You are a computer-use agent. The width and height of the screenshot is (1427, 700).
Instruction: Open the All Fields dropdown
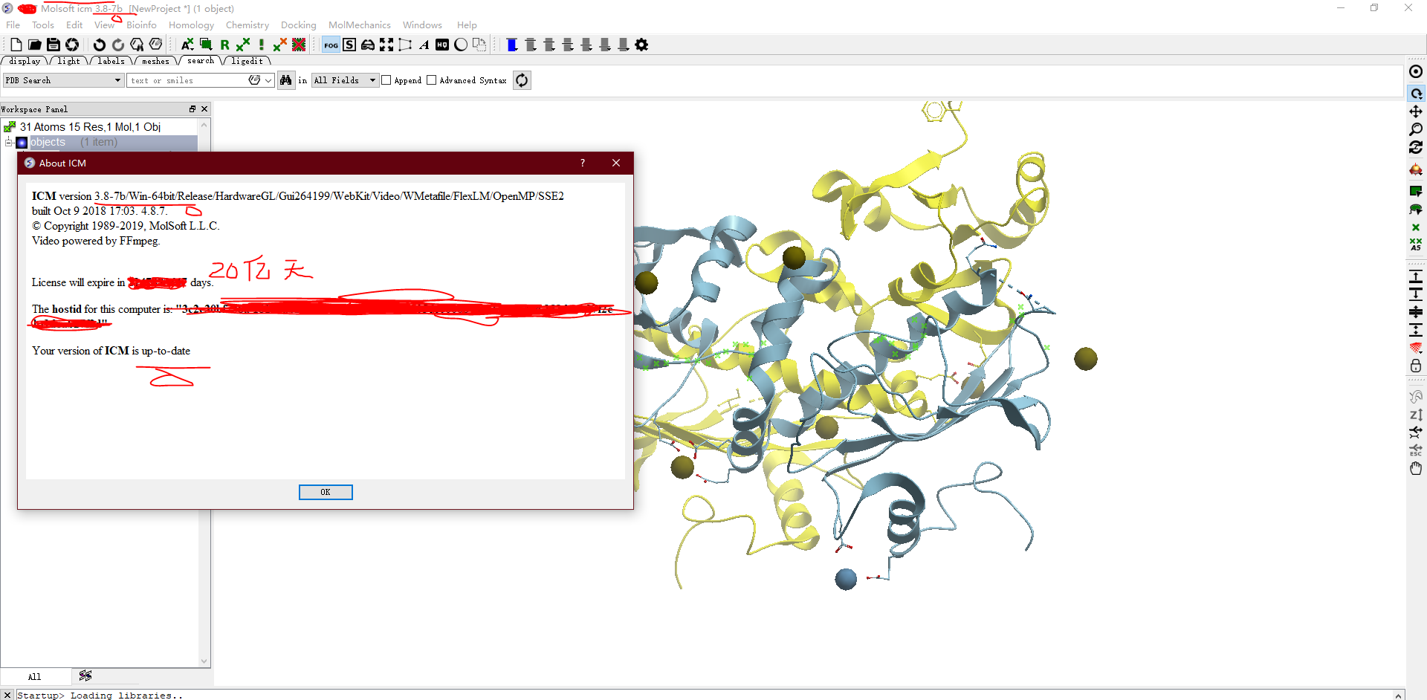point(345,80)
